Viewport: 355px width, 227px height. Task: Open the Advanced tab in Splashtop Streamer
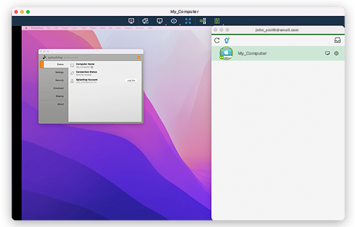point(54,88)
